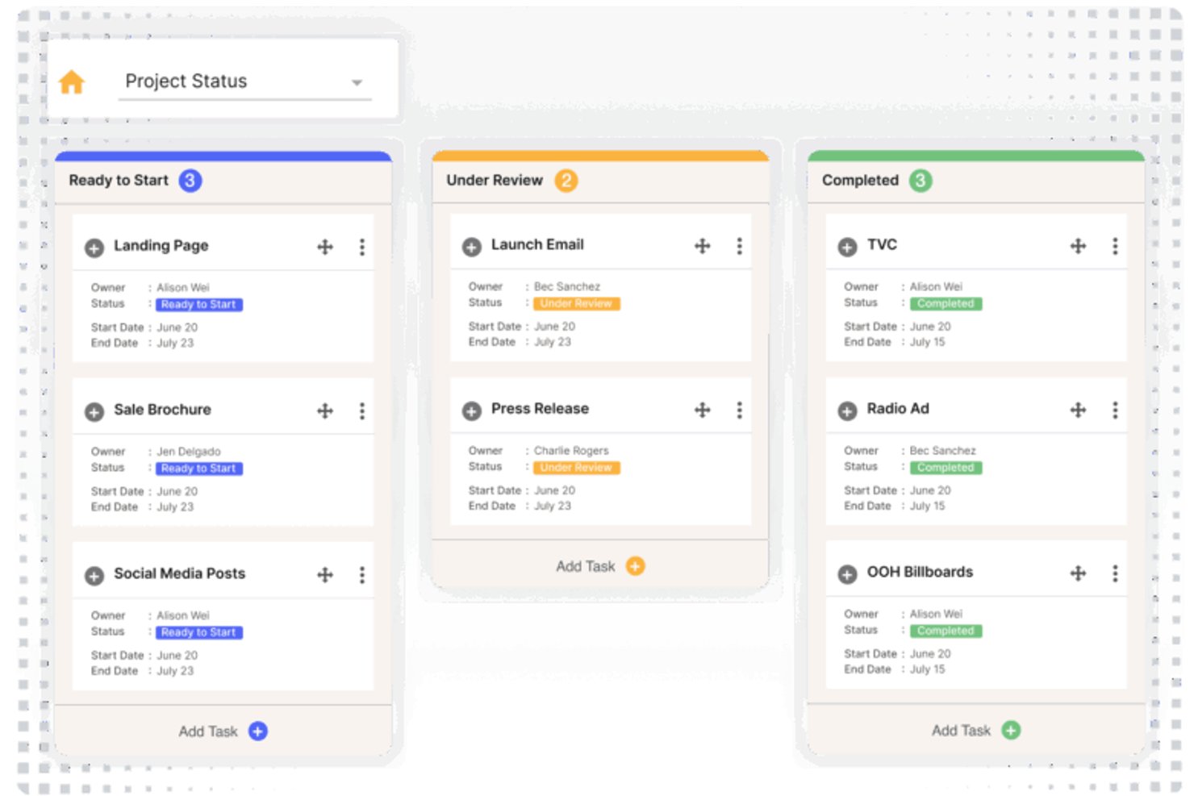Click the Completed column count badge

click(921, 181)
